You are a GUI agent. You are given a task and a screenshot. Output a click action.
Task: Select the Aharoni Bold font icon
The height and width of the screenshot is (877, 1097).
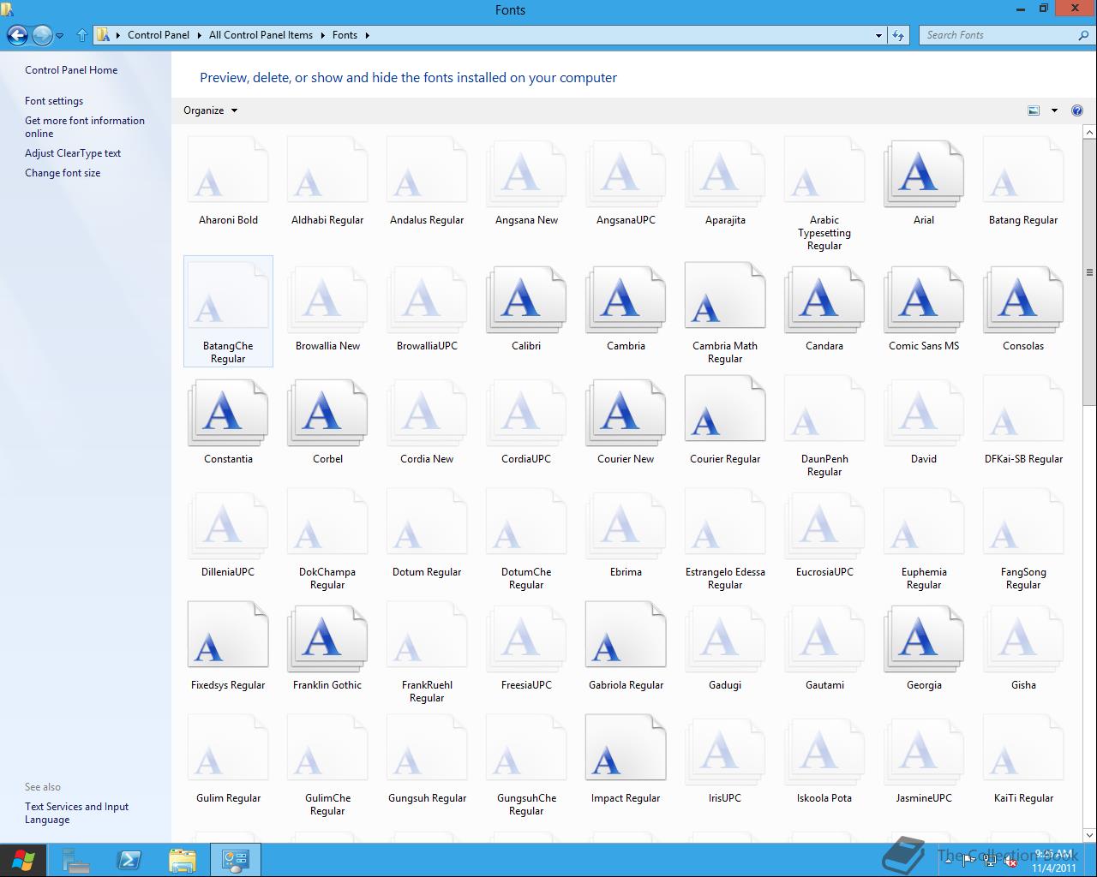[228, 170]
